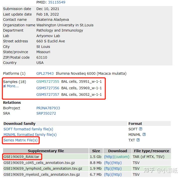Open SRA link SRP350272
This screenshot has width=182, height=178.
pyautogui.click(x=46, y=113)
